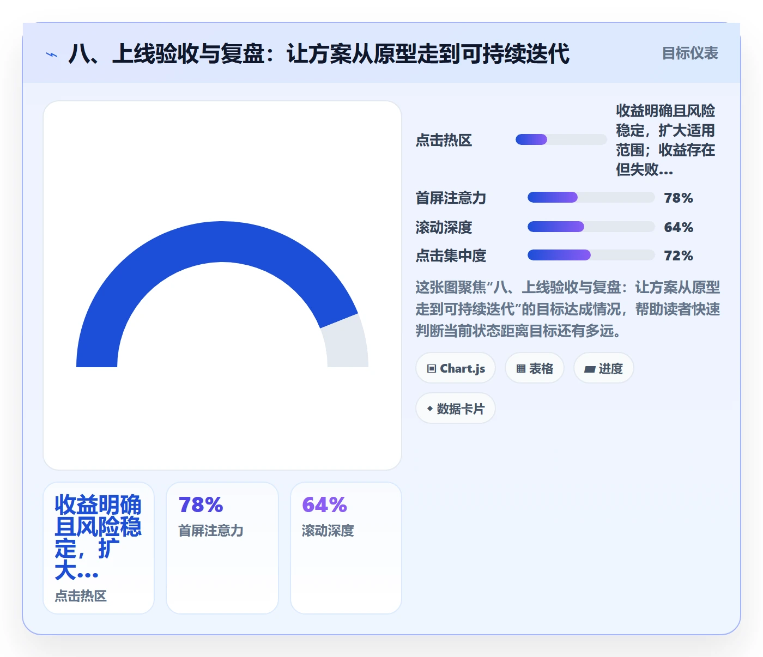Click the 点击集中度 progress bar
The image size is (763, 657).
591,255
